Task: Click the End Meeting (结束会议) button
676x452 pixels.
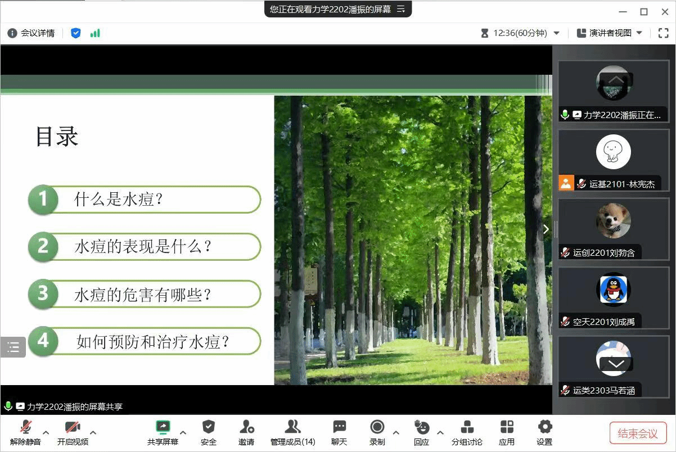Action: click(x=638, y=433)
